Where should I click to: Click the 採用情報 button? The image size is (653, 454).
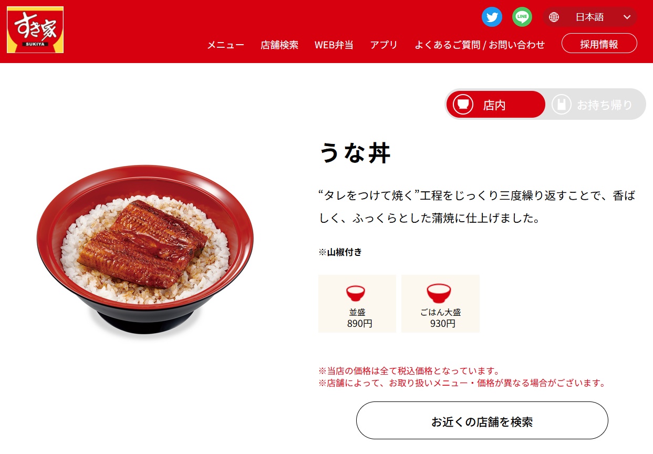[x=599, y=44]
